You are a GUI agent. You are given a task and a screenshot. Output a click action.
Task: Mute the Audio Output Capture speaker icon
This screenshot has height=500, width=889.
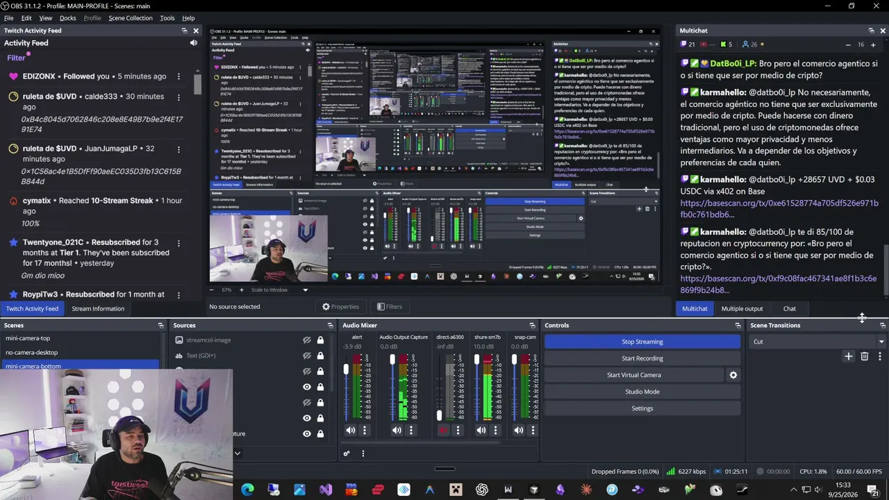pos(397,431)
